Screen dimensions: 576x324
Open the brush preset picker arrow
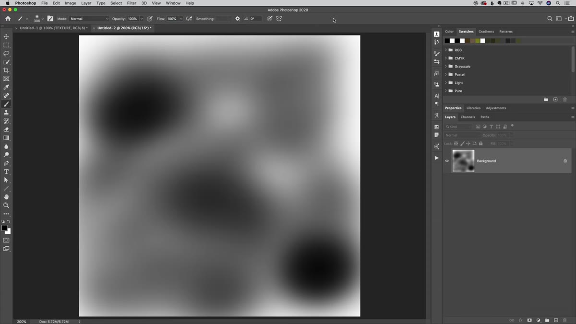click(x=43, y=19)
